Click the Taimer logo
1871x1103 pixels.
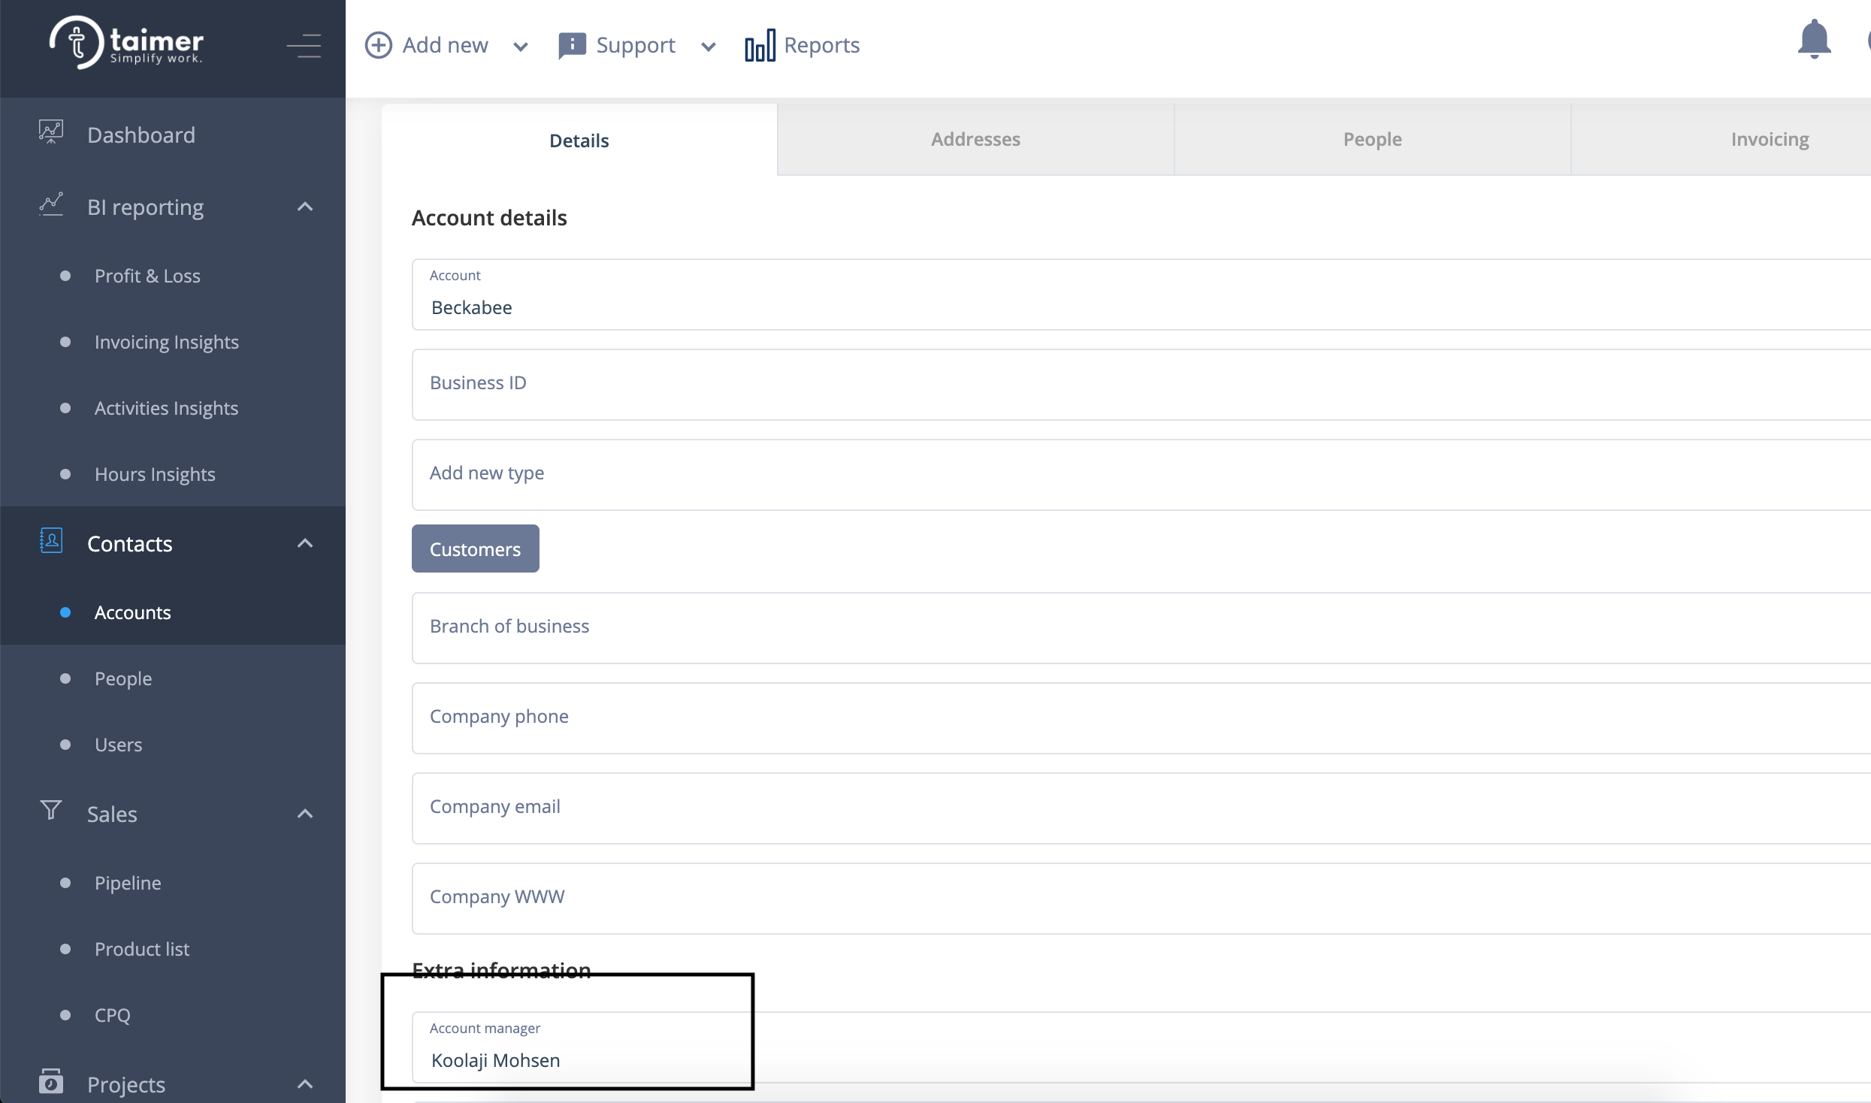coord(126,43)
